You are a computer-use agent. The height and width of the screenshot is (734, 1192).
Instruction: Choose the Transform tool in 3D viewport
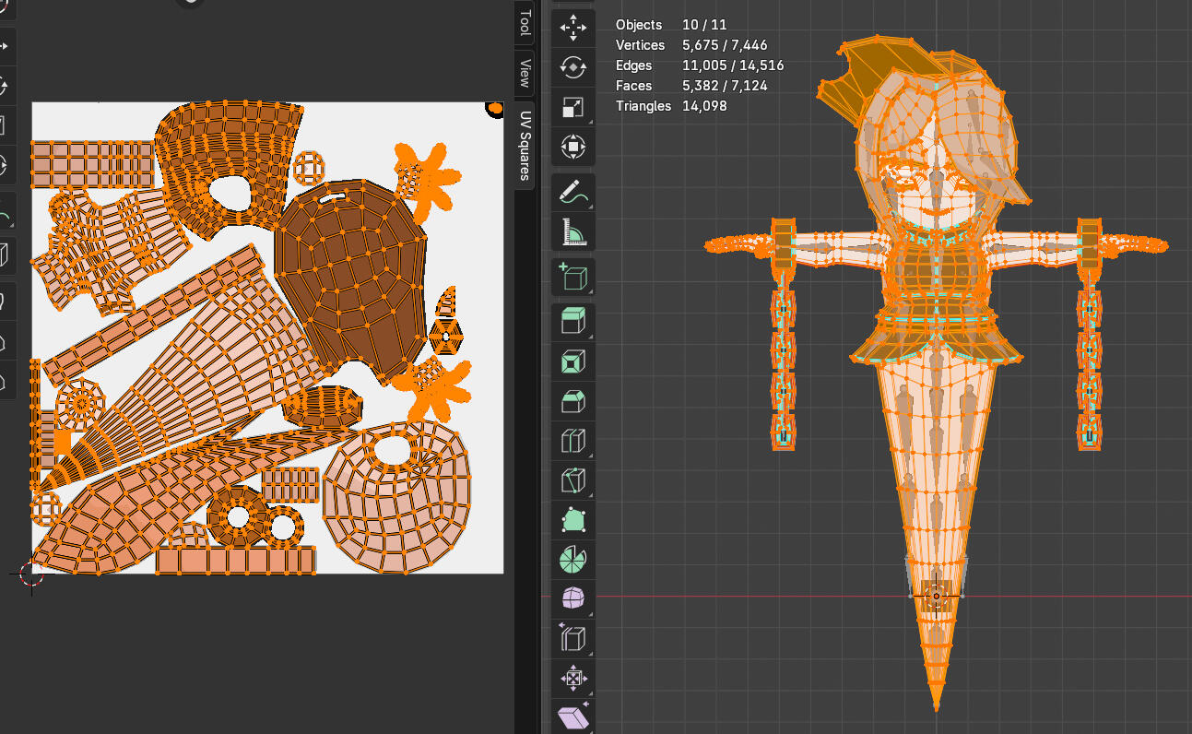click(x=572, y=148)
